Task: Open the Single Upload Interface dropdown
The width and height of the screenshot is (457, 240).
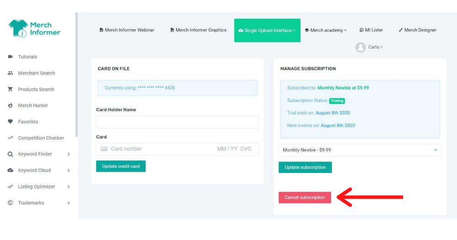Action: [267, 30]
